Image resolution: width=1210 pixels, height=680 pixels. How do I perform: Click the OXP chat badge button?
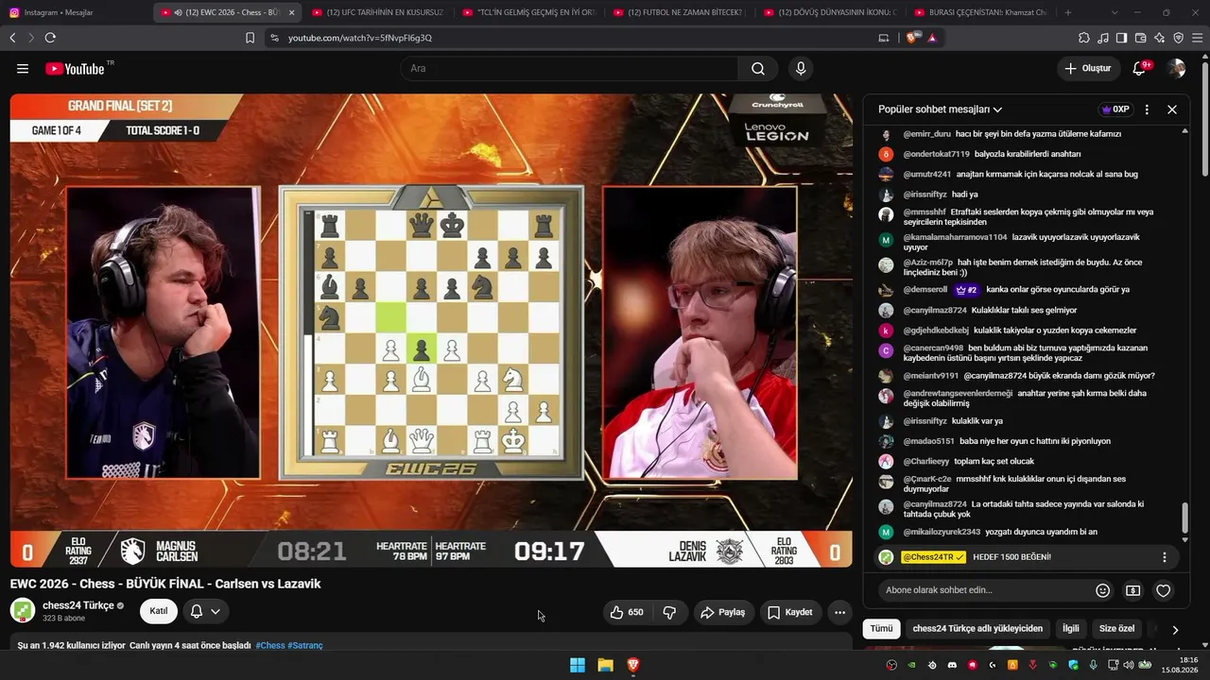[1116, 110]
